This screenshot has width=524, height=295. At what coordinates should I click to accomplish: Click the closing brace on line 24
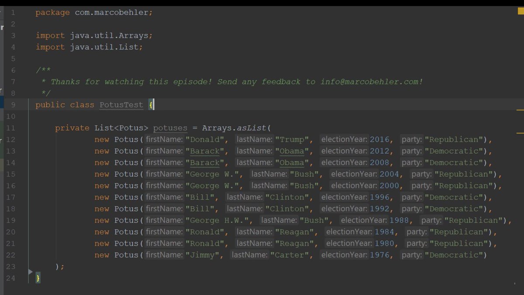[x=37, y=278]
